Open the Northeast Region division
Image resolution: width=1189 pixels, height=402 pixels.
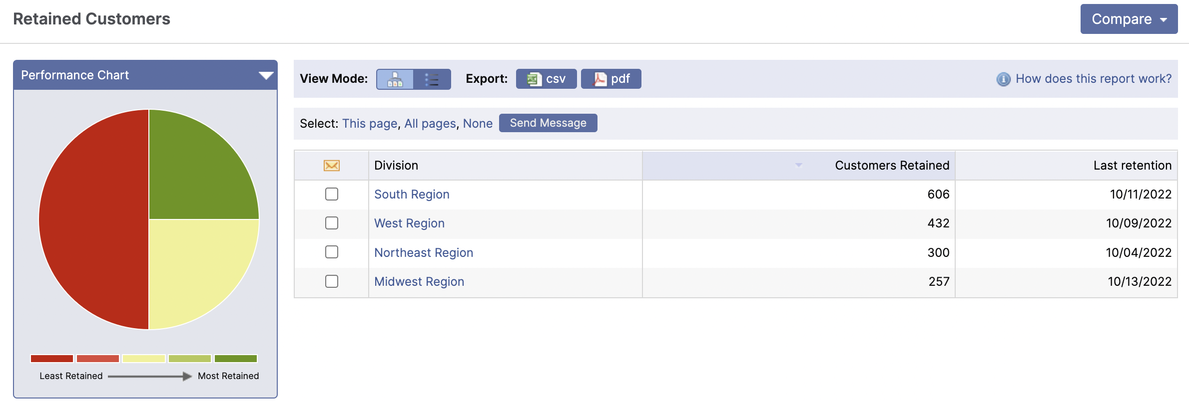(x=424, y=253)
